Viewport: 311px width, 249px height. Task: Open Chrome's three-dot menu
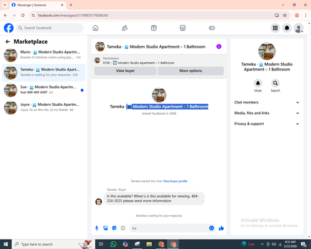click(x=305, y=16)
